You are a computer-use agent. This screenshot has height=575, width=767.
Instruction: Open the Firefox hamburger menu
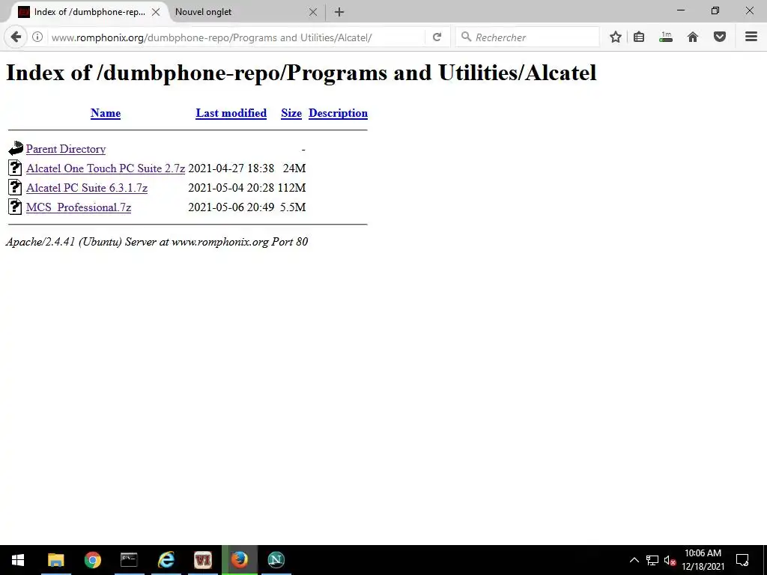click(x=751, y=37)
